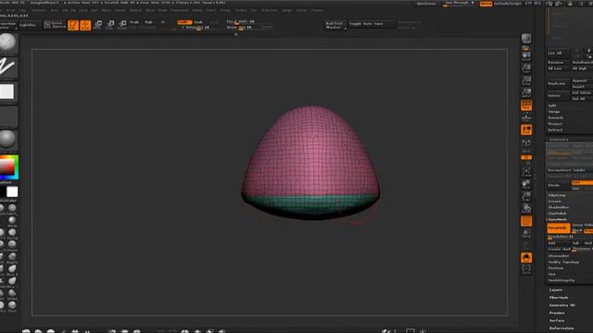Toggle Local transformations icon
The height and width of the screenshot is (333, 593).
pos(526,129)
